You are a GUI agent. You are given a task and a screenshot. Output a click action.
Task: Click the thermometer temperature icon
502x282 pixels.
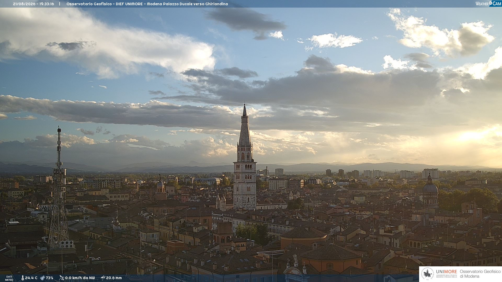(x=22, y=278)
